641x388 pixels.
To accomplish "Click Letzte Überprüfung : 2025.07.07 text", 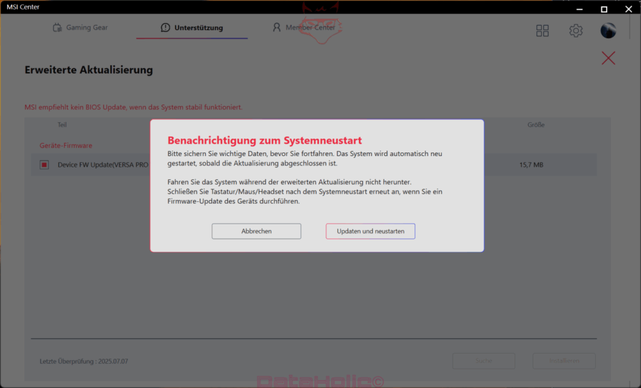I will tap(84, 361).
